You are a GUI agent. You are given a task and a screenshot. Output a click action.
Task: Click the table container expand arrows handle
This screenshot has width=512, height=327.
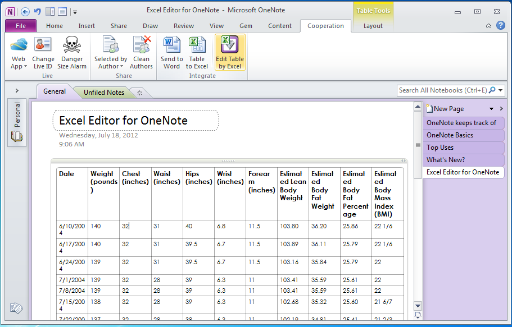404,161
